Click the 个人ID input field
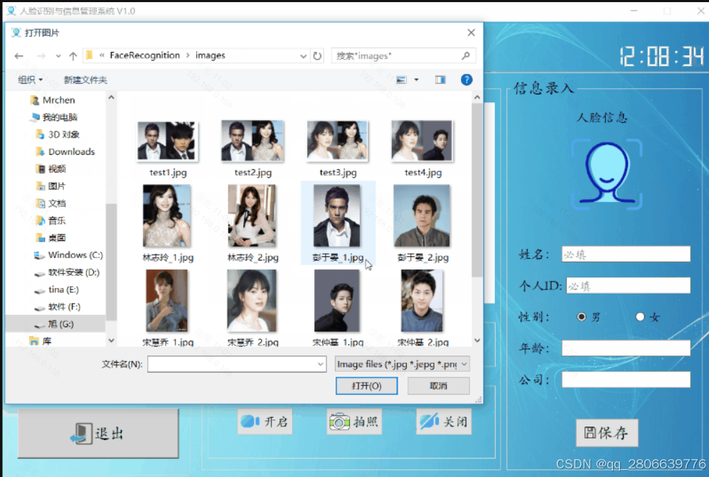The width and height of the screenshot is (709, 477). coord(628,285)
